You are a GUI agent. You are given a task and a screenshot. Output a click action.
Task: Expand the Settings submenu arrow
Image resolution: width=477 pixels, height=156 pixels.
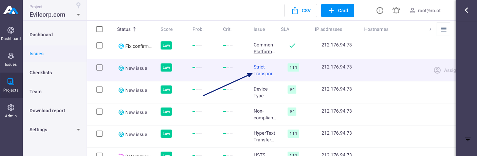click(x=78, y=130)
